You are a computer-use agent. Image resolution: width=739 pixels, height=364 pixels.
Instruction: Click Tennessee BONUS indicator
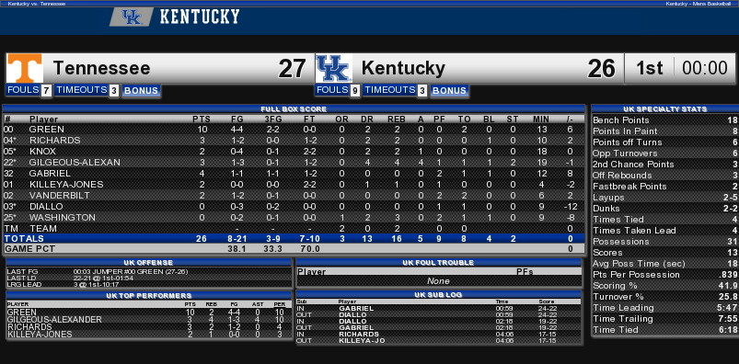tap(141, 91)
